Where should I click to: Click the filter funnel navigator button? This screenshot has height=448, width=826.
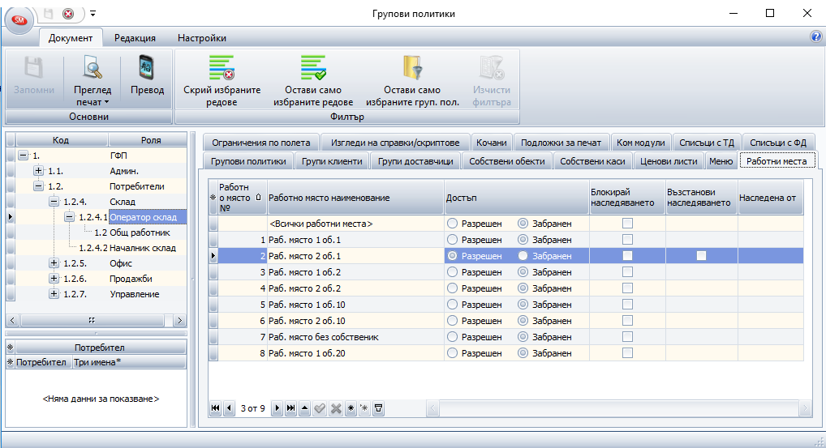tap(378, 408)
